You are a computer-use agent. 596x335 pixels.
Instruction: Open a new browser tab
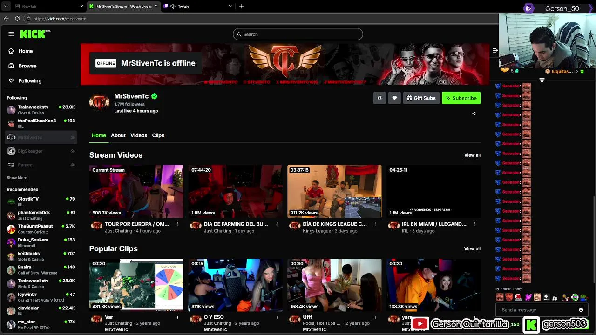coord(241,7)
